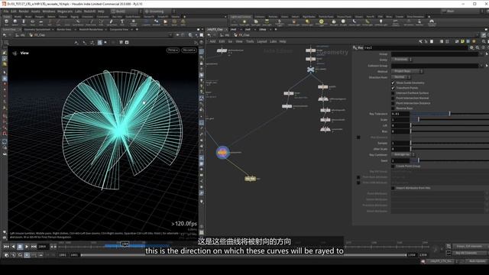Open the Render menu

click(24, 11)
